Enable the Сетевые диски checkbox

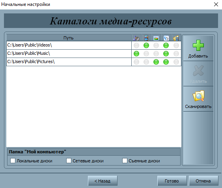[x=69, y=161]
